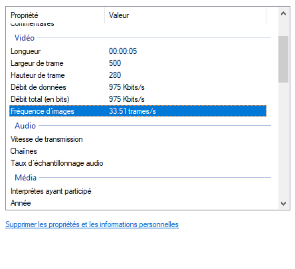Click the scroll up arrow

coord(283,14)
